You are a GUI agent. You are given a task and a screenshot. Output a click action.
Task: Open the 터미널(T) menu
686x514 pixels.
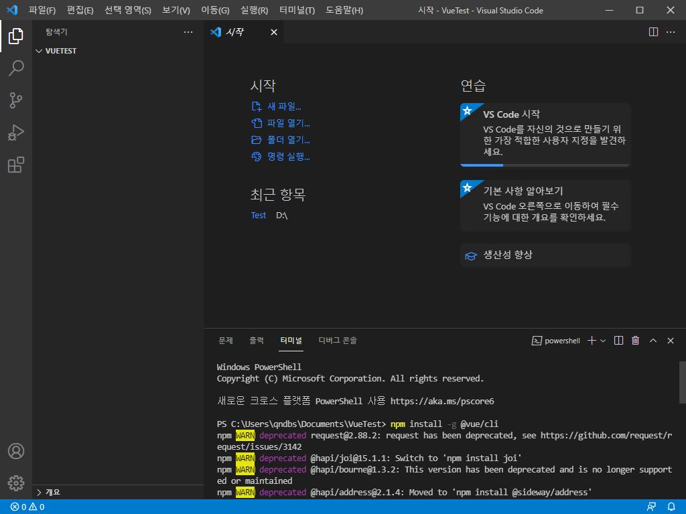297,10
